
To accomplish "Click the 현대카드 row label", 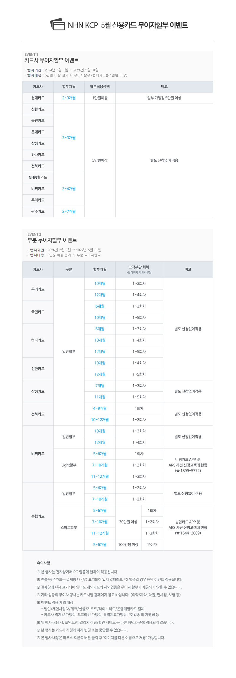I will coord(38,98).
